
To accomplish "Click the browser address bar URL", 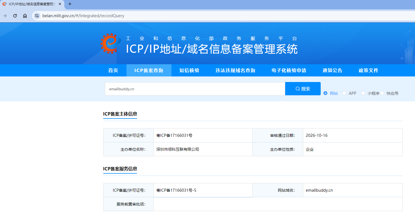I will tap(83, 16).
